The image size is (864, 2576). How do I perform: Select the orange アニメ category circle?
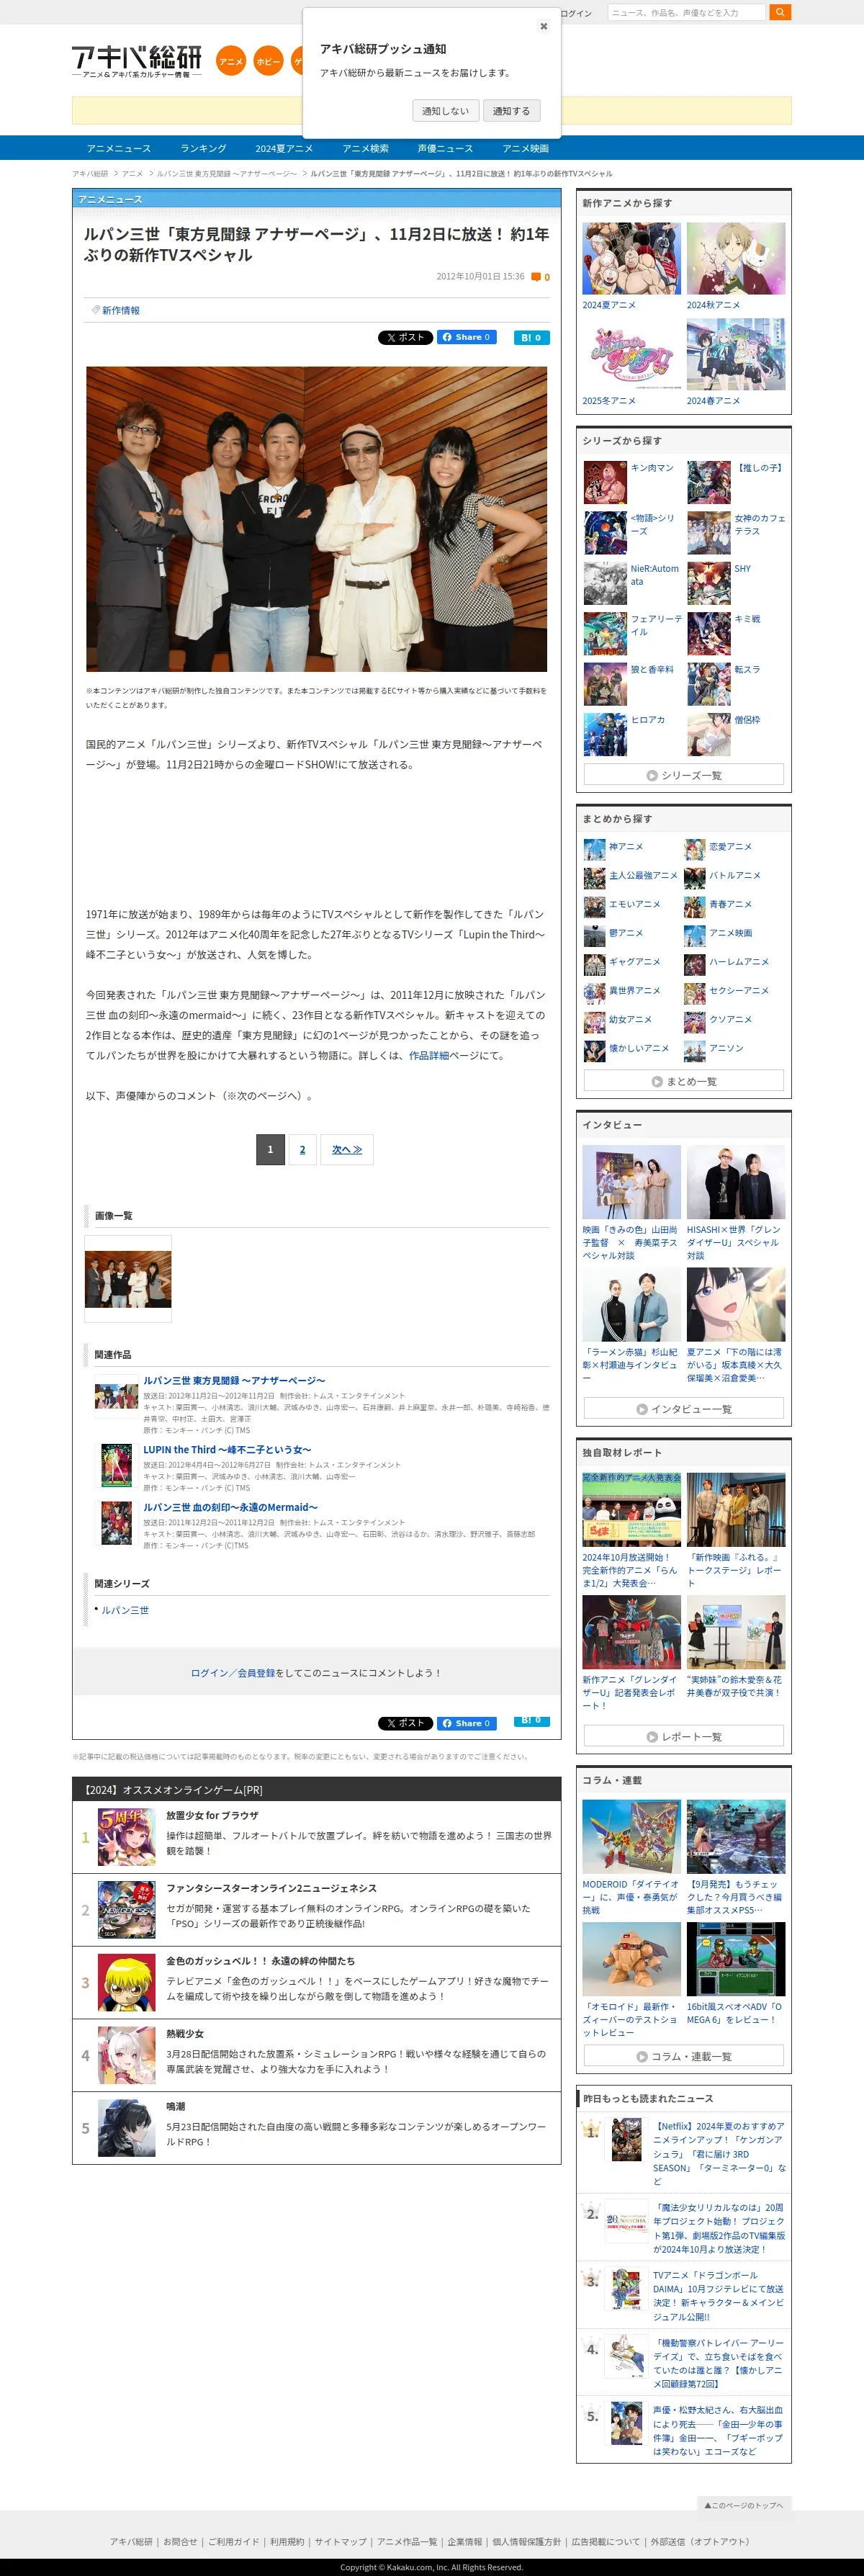pos(231,61)
